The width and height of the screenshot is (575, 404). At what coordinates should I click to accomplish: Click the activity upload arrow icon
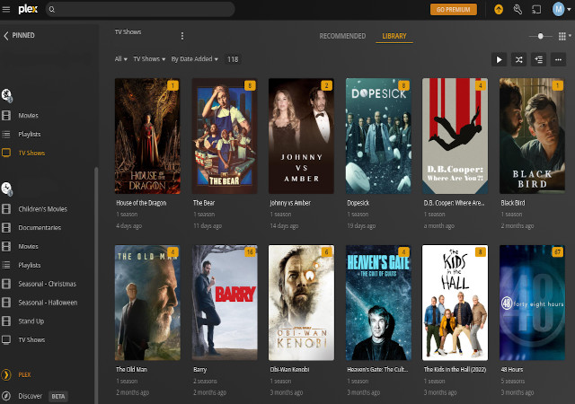coord(499,9)
